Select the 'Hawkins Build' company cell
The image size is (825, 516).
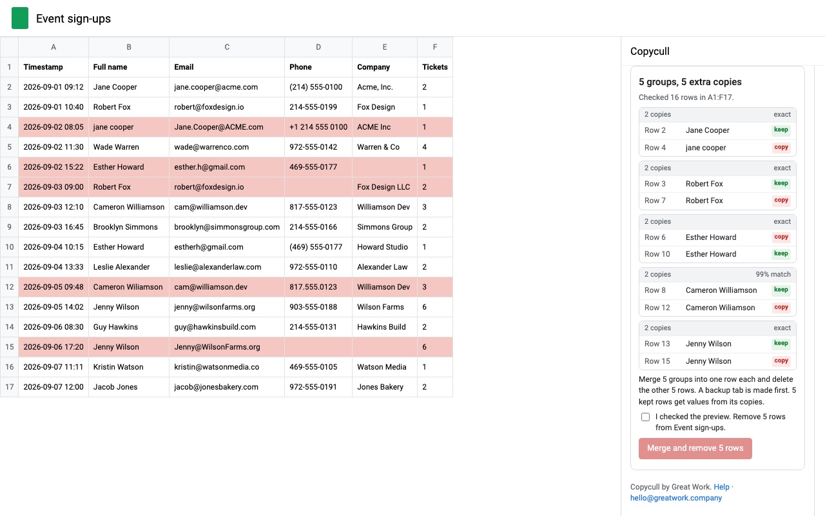385,327
